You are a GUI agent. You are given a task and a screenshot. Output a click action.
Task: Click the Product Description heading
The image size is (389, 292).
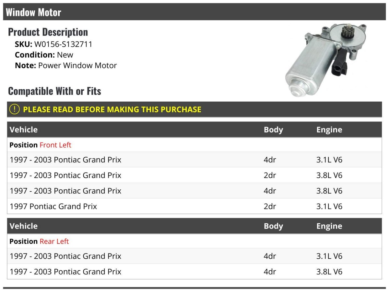click(48, 32)
